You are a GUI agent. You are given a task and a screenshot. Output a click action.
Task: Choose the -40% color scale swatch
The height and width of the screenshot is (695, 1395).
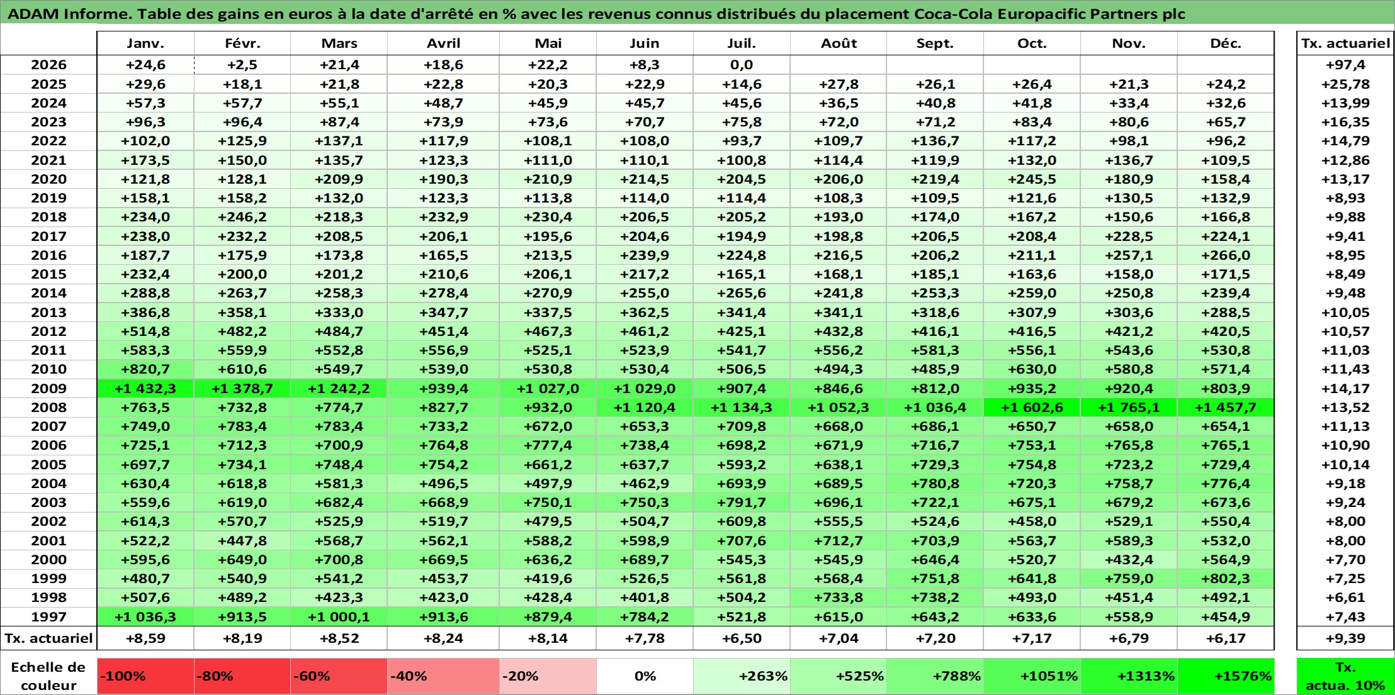point(444,676)
